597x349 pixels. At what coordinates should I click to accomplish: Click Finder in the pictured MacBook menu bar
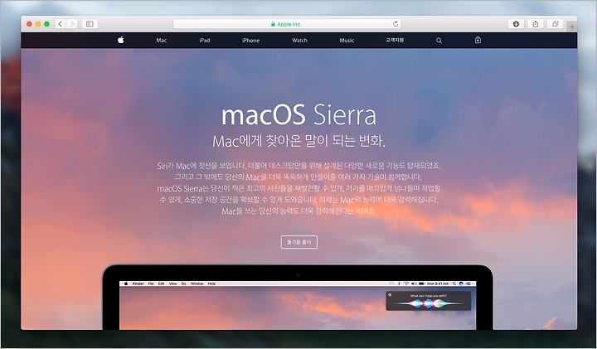click(x=138, y=284)
